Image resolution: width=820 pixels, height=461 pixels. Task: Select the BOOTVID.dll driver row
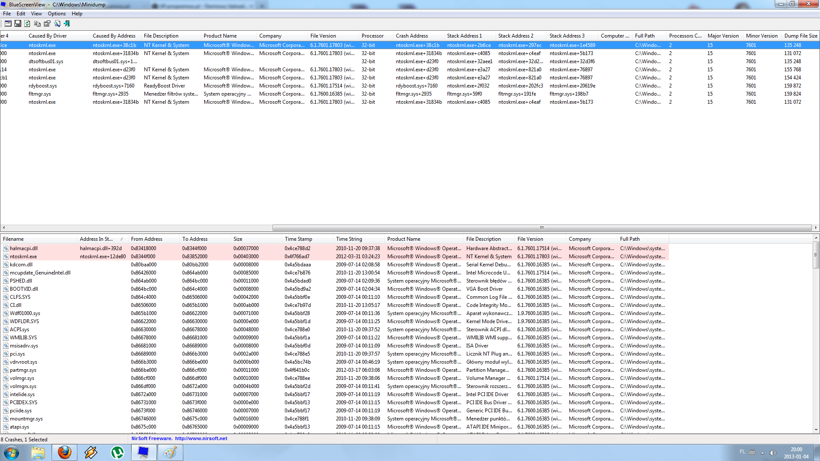tap(335, 289)
